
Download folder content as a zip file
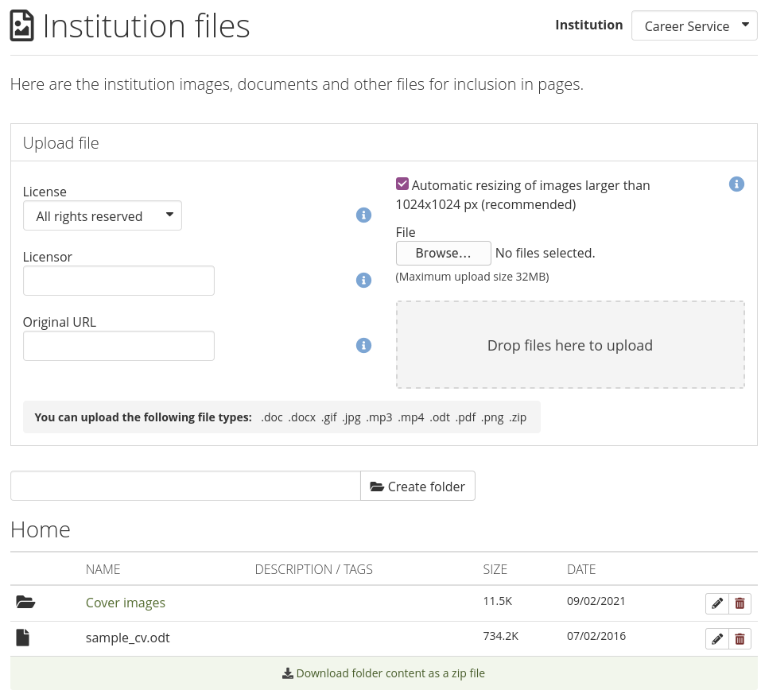pos(383,673)
